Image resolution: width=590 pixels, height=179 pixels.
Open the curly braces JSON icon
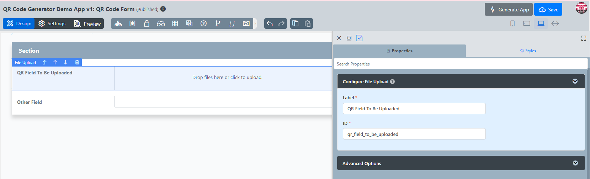(x=232, y=23)
